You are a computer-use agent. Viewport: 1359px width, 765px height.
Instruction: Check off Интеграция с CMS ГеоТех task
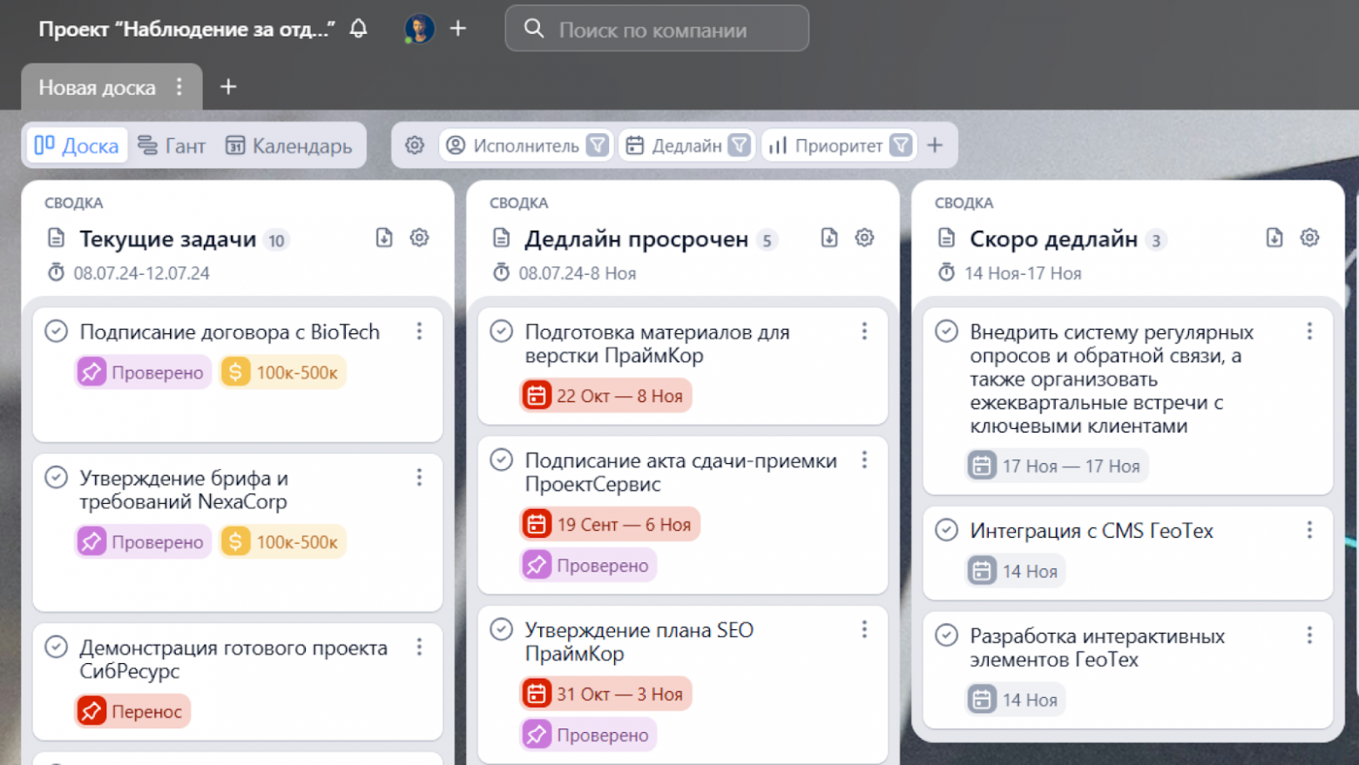coord(946,530)
